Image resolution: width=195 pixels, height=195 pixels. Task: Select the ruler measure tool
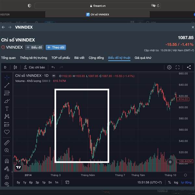pos(7,143)
